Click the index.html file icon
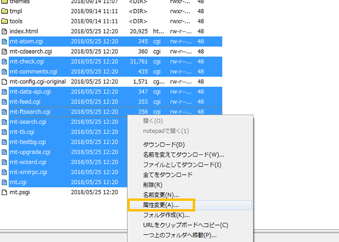The width and height of the screenshot is (339, 242). click(x=4, y=31)
